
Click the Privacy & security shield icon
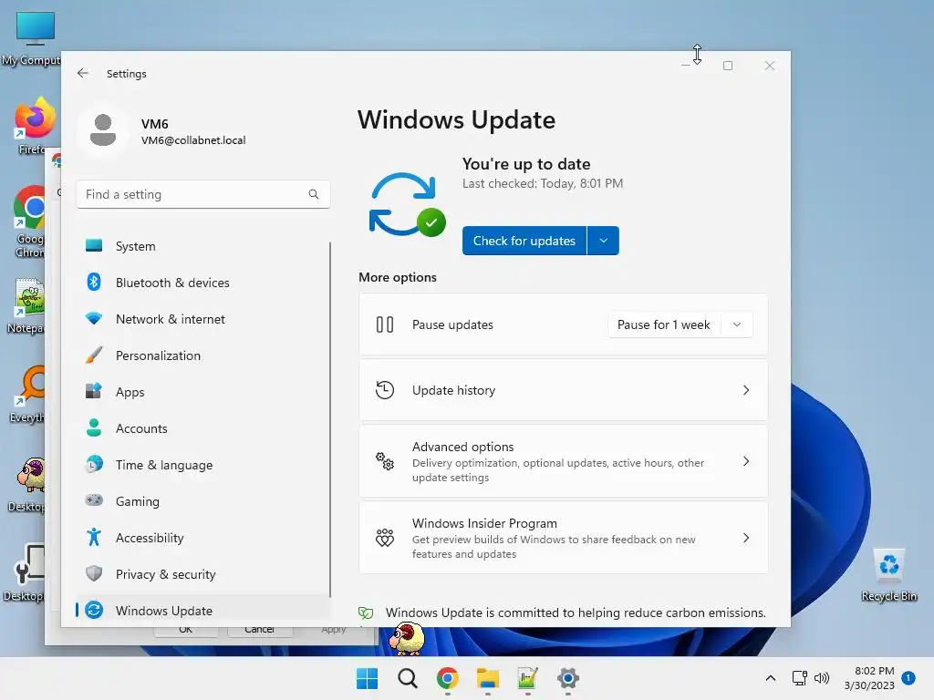pos(94,574)
